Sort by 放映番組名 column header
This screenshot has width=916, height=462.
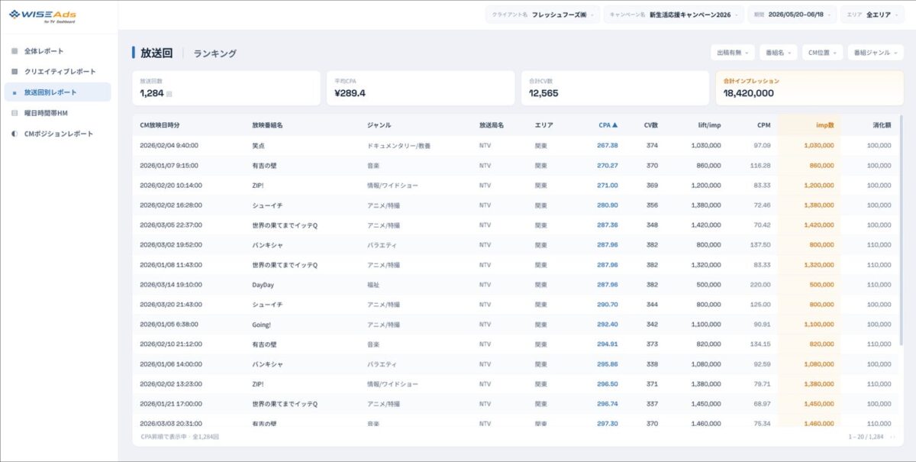(267, 125)
